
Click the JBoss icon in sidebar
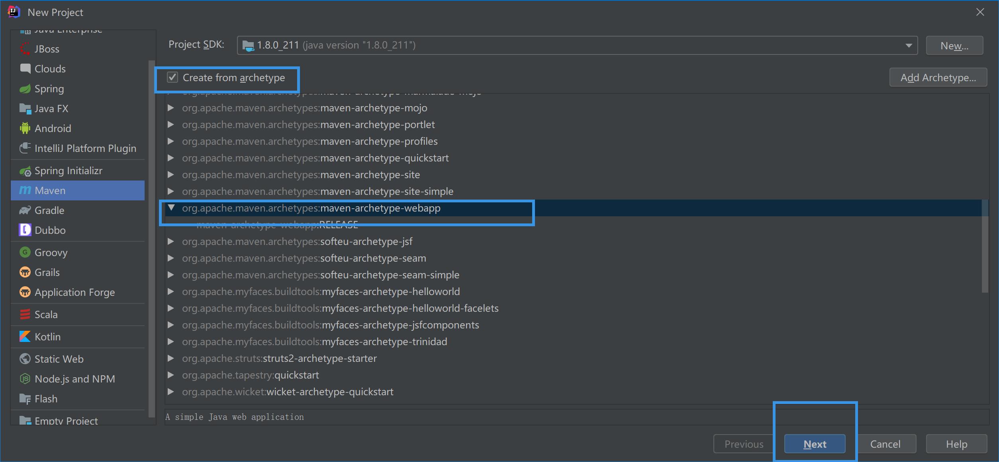click(25, 49)
